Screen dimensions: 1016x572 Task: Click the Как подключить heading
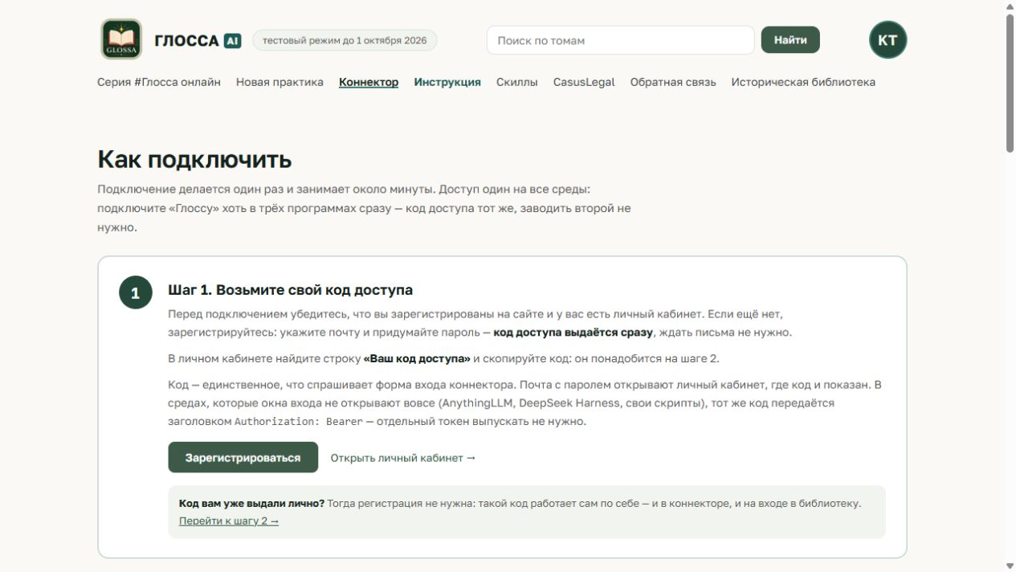[x=194, y=159]
